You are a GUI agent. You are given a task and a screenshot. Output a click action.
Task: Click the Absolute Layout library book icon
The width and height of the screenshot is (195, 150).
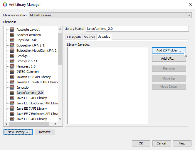[12, 30]
